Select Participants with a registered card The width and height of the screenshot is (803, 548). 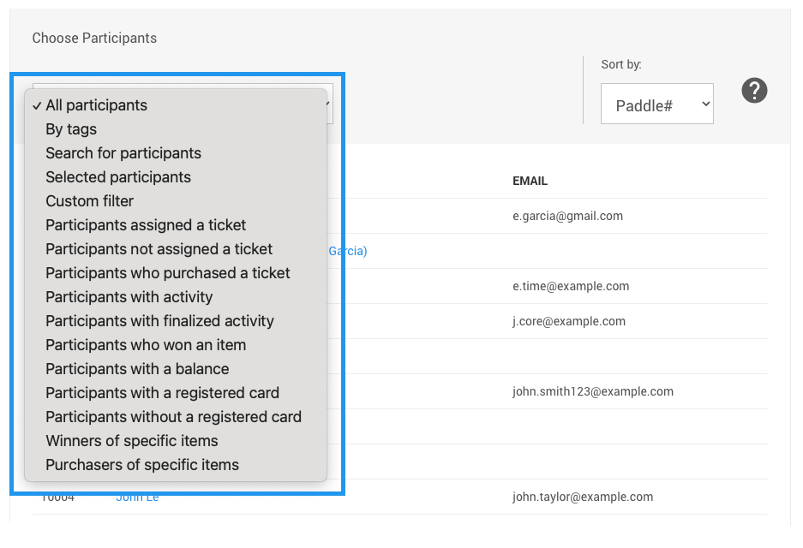[162, 393]
